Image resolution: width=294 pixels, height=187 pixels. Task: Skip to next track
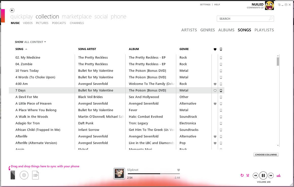point(271,176)
